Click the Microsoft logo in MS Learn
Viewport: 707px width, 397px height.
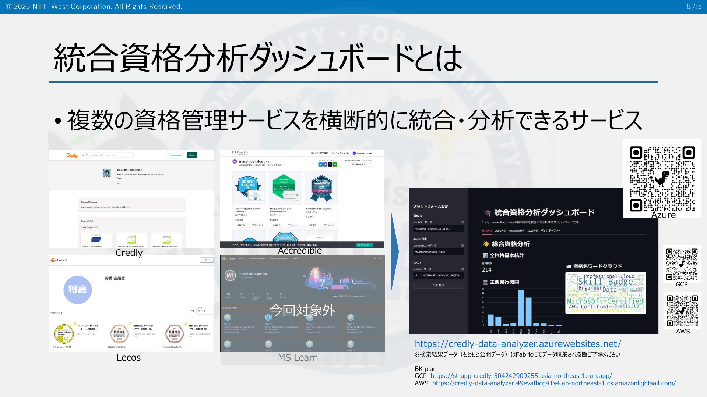click(x=223, y=258)
